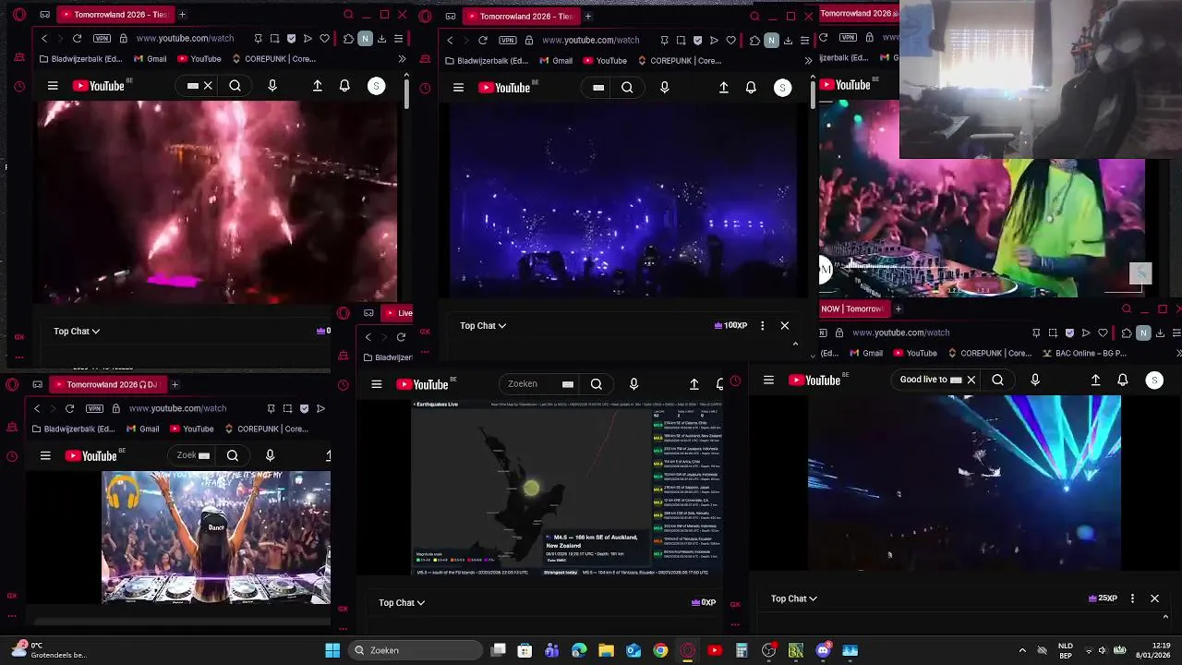Viewport: 1182px width, 665px height.
Task: Take snapshot icon in pink fireworks window toolbar
Action: pos(275,39)
